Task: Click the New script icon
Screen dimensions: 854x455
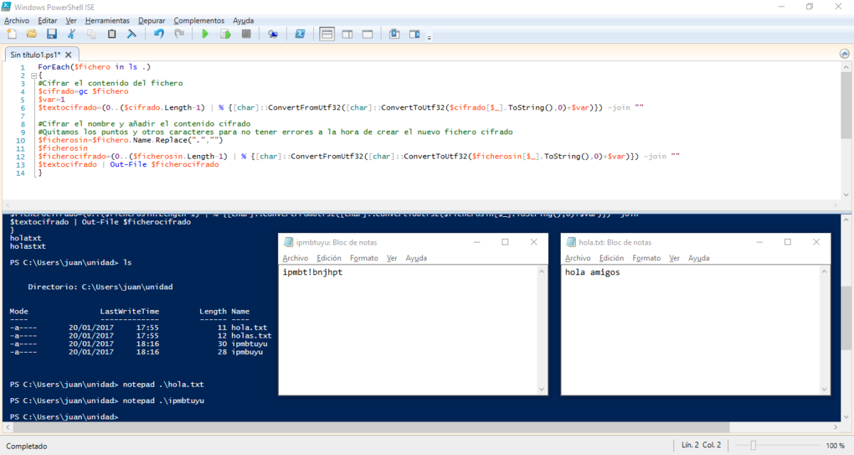Action: click(11, 33)
